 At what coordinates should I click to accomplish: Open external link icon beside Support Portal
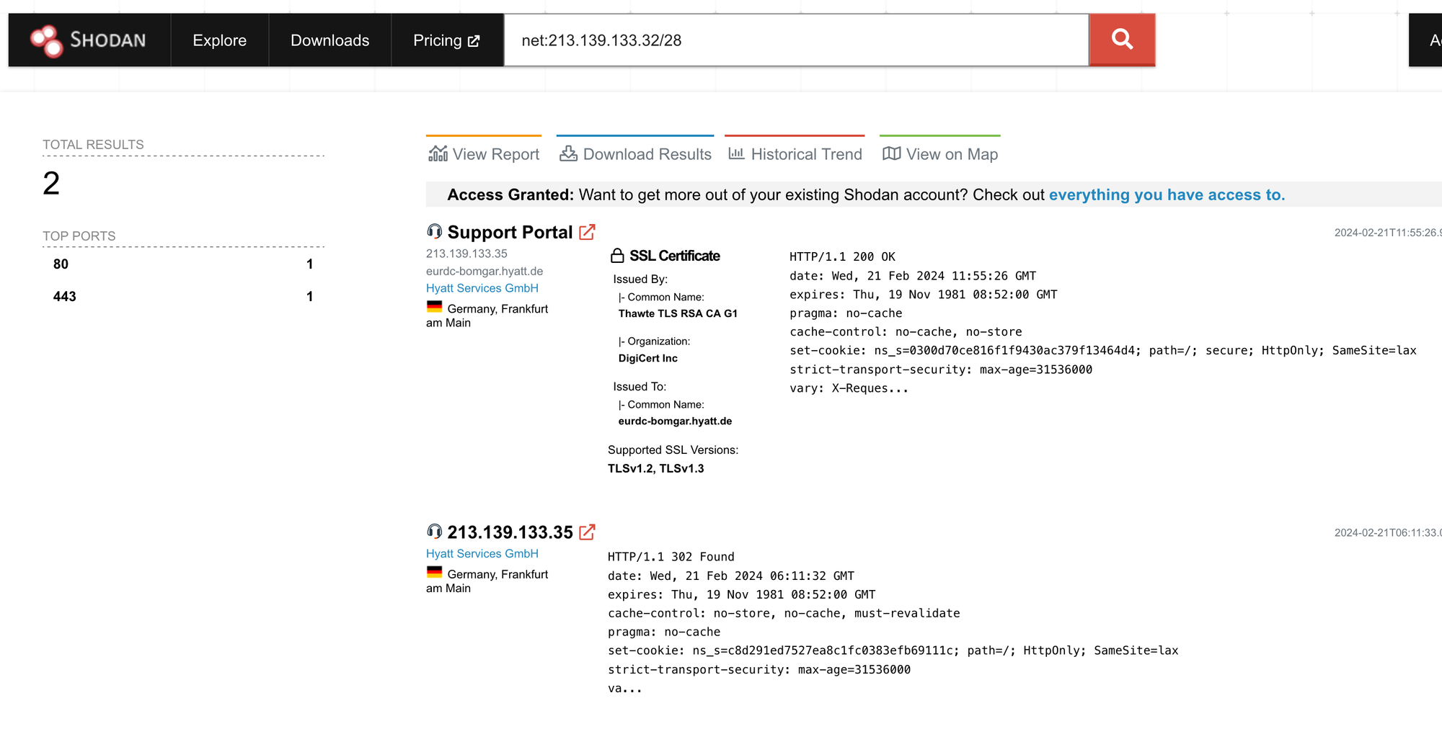[588, 232]
